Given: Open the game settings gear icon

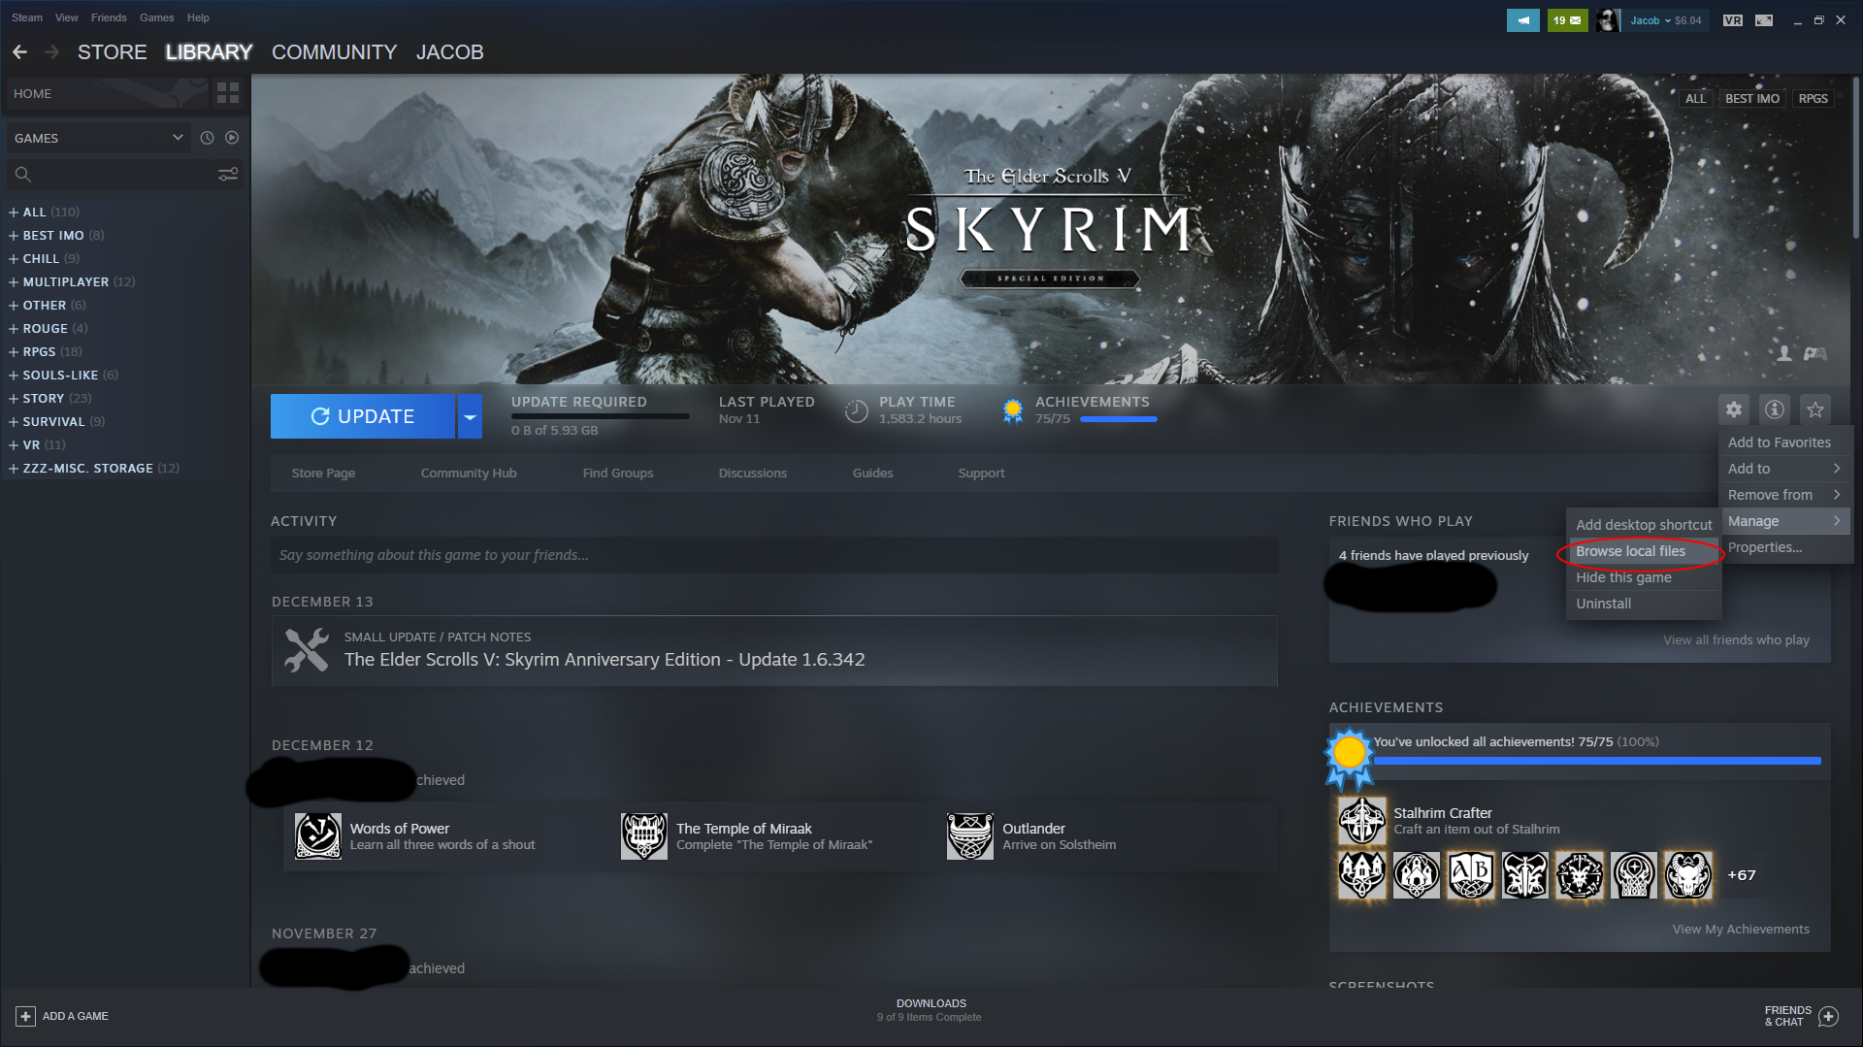Looking at the screenshot, I should [1734, 409].
